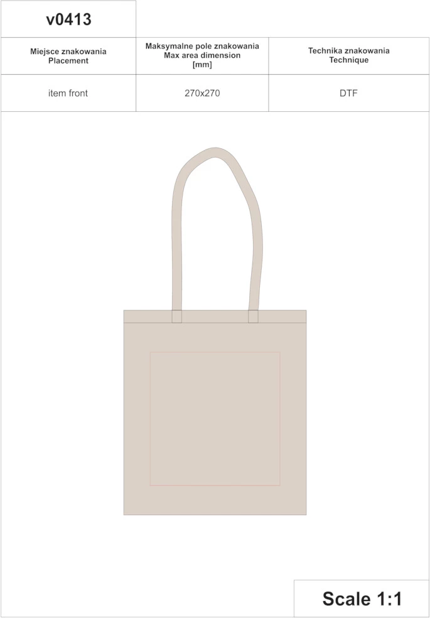Select the right handle attachment square
The height and width of the screenshot is (618, 430).
[253, 317]
